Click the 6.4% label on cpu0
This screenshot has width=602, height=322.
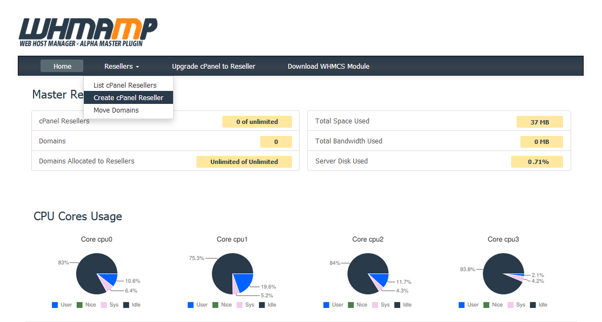point(131,291)
